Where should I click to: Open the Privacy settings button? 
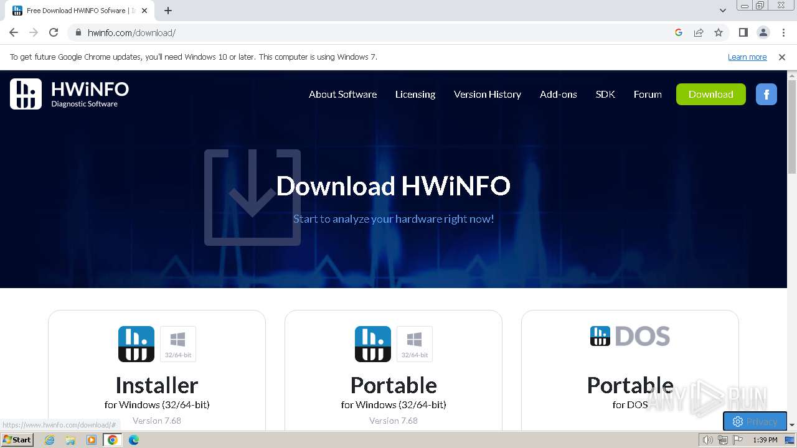(x=755, y=421)
